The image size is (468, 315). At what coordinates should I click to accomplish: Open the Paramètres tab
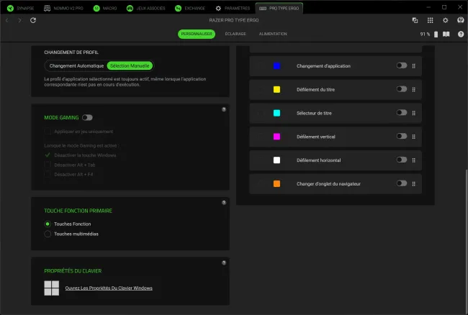pyautogui.click(x=233, y=9)
